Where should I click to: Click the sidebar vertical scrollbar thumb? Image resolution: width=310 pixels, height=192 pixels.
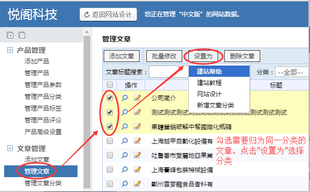click(x=87, y=112)
